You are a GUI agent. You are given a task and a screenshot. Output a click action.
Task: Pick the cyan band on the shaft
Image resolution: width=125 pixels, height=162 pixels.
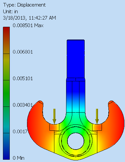(76, 109)
